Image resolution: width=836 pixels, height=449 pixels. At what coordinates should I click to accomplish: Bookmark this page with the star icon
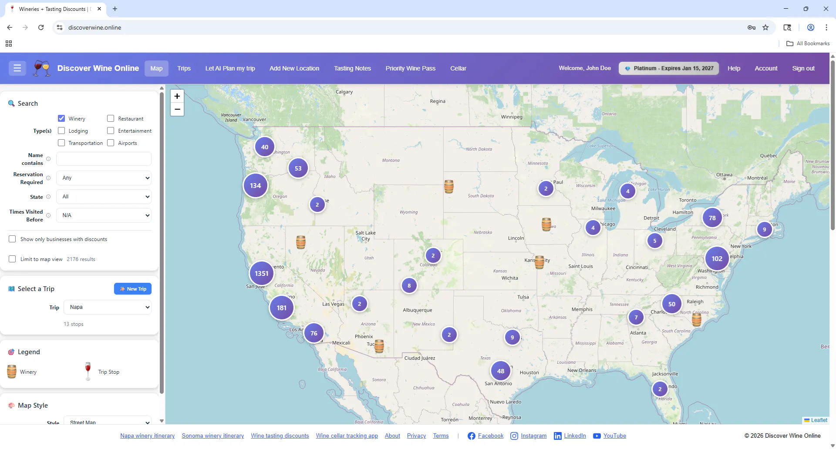pos(765,27)
